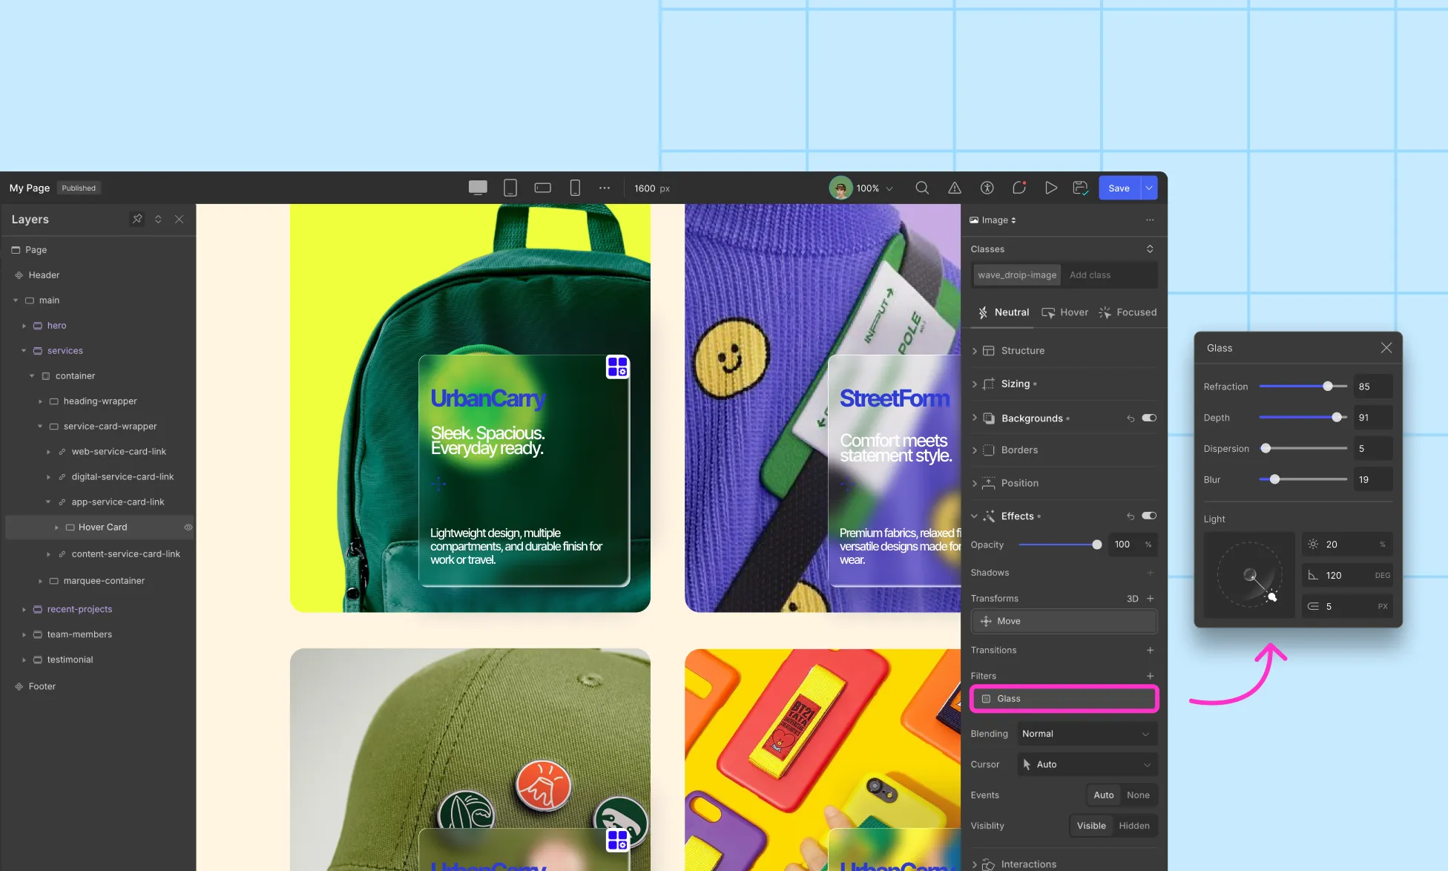Screen dimensions: 1448x871
Task: Expand the recent-projects layer
Action: (x=24, y=610)
